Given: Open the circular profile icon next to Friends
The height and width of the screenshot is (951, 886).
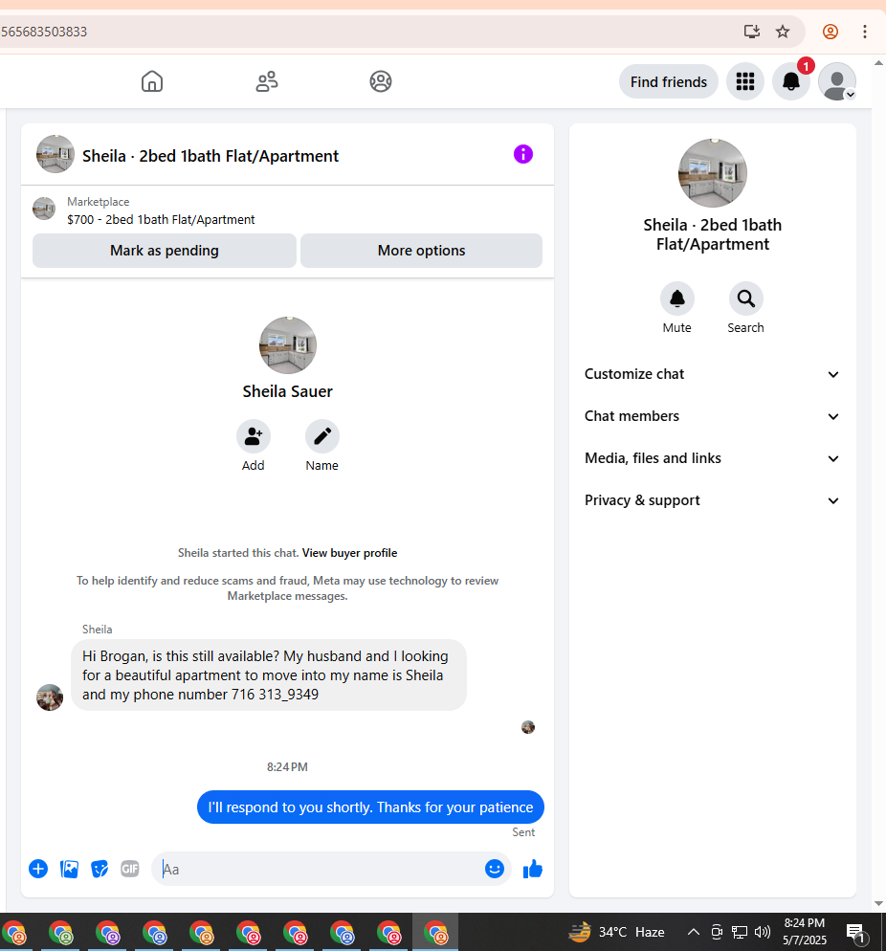Looking at the screenshot, I should [x=380, y=81].
